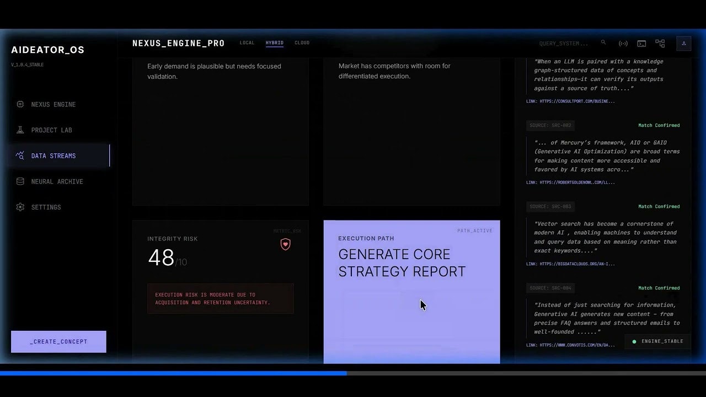Click Match Confirmed beside SRC-002
The height and width of the screenshot is (397, 706).
659,126
